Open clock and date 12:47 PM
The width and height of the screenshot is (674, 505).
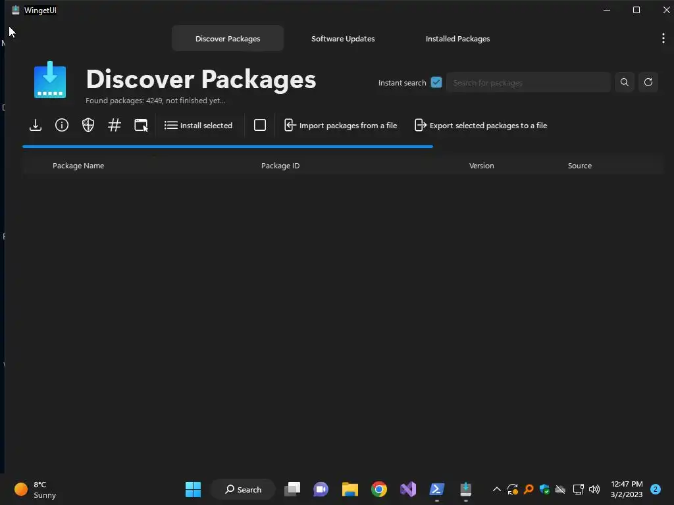627,489
